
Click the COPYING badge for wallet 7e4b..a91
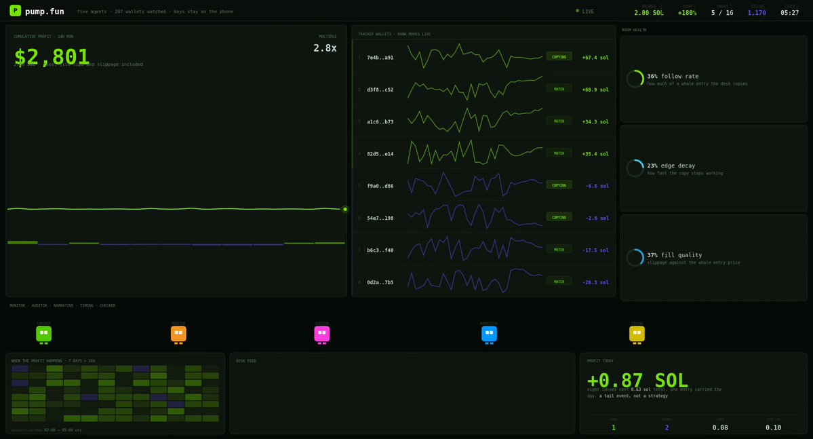click(559, 56)
